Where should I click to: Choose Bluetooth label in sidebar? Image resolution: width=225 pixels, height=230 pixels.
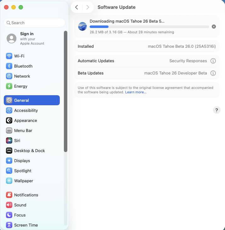coord(23,66)
